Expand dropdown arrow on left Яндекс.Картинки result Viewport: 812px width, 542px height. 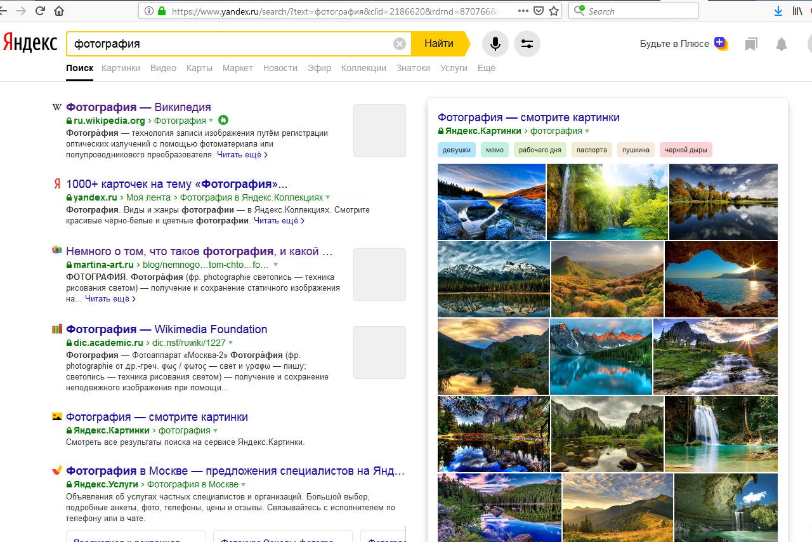coord(216,431)
